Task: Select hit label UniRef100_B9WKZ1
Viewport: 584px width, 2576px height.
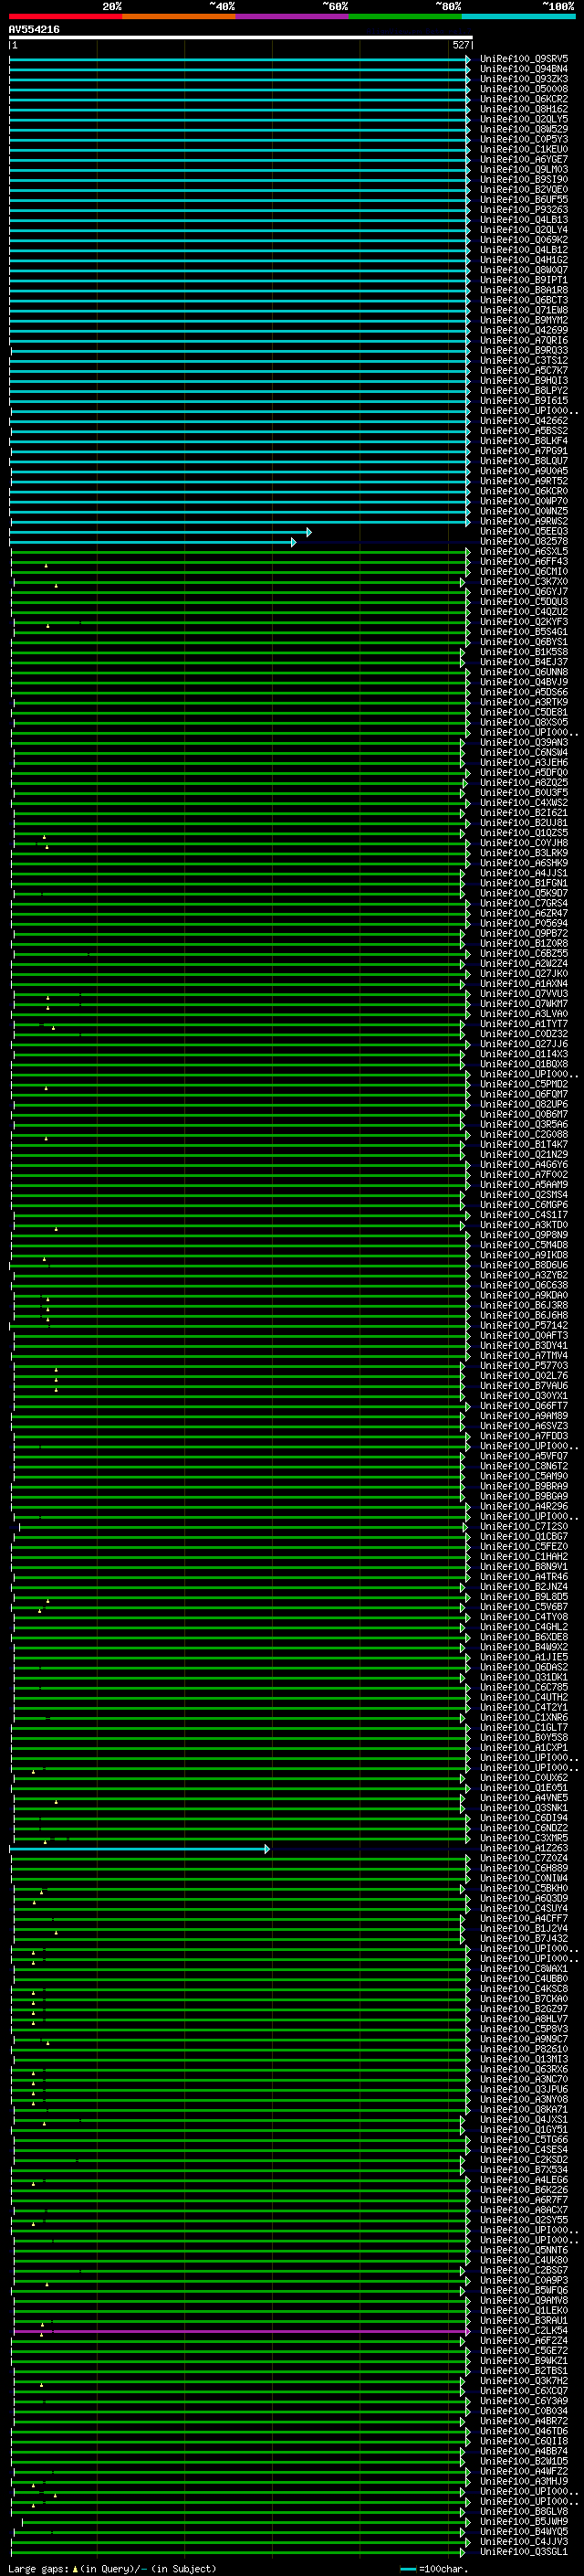Action: tap(524, 2362)
